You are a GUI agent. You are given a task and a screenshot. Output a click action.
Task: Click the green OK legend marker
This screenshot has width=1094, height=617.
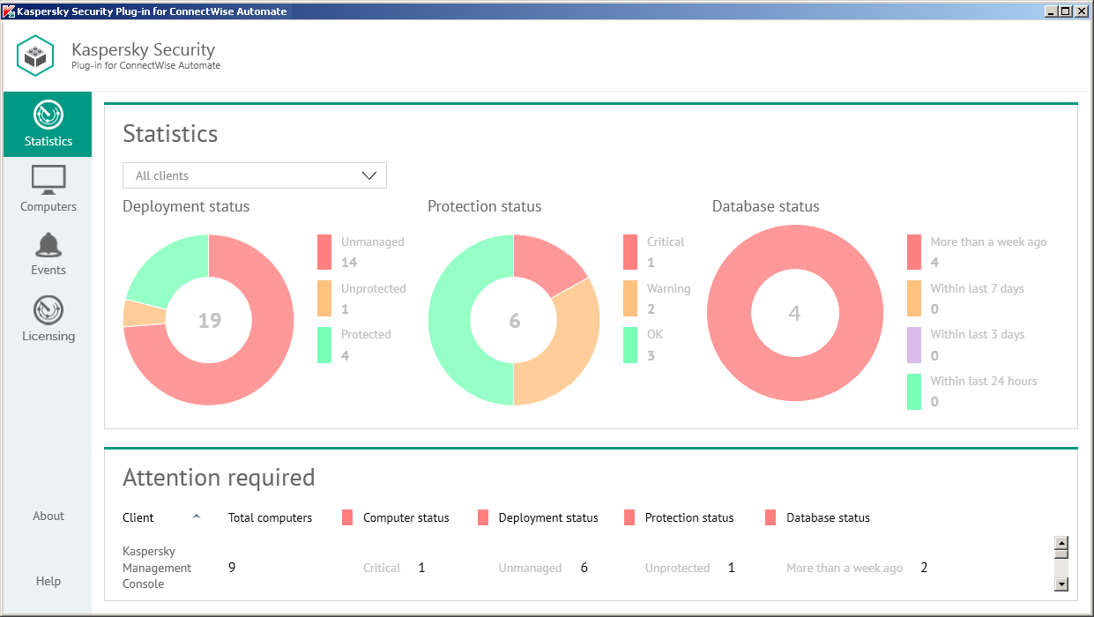[x=629, y=344]
